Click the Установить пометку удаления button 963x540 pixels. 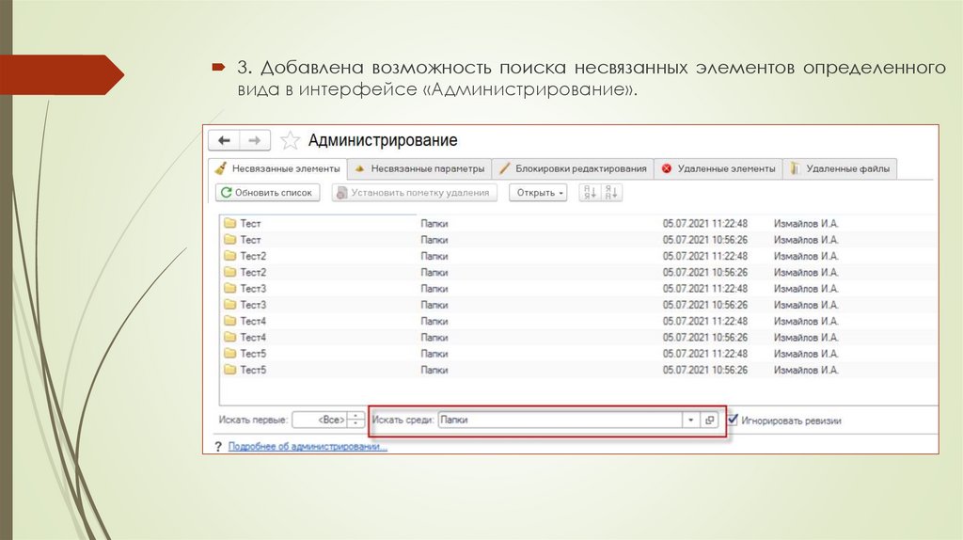pyautogui.click(x=413, y=193)
